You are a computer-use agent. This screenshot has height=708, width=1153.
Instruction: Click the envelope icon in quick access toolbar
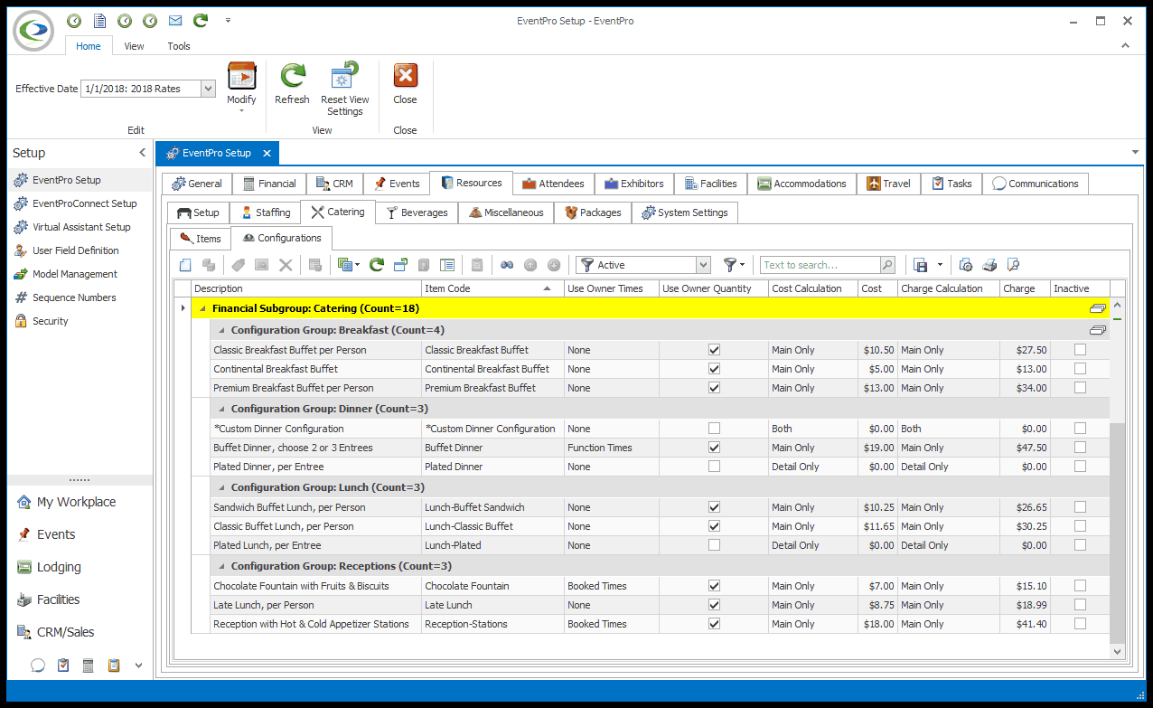175,20
